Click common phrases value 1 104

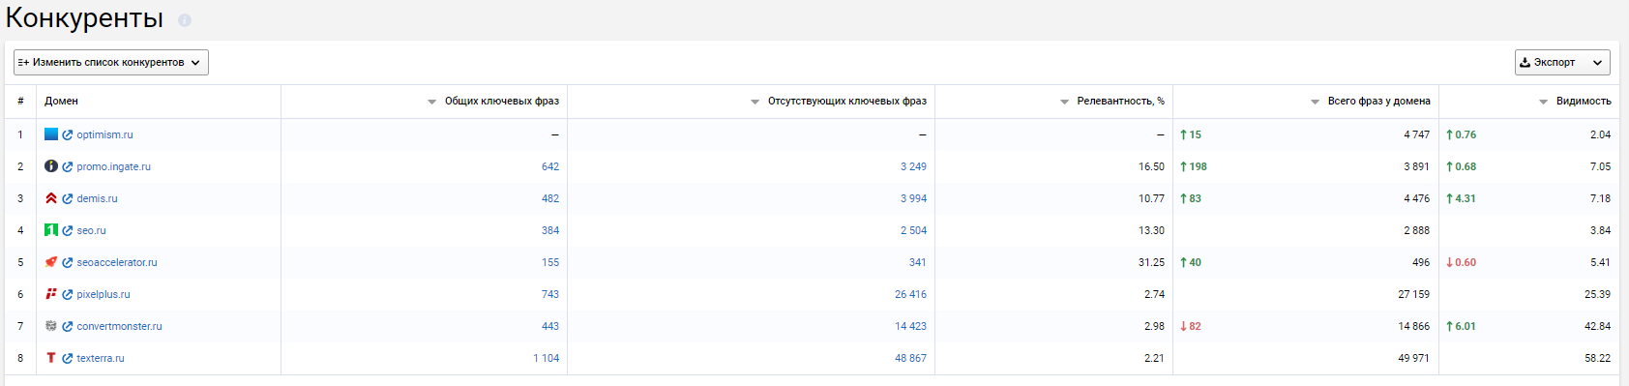pyautogui.click(x=546, y=359)
